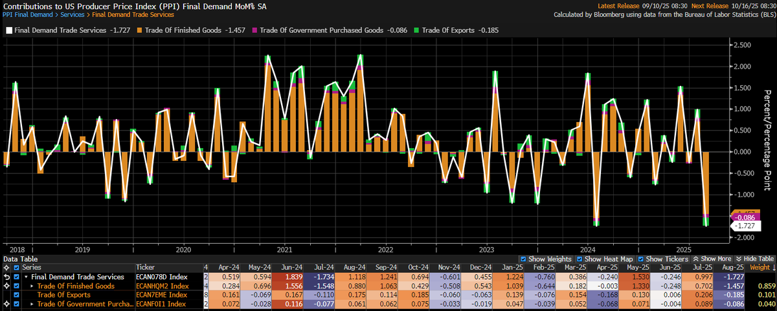Viewport: 777px width, 311px height.
Task: Uncheck Trade Of Government Purchased row checkbox
Action: [x=17, y=303]
